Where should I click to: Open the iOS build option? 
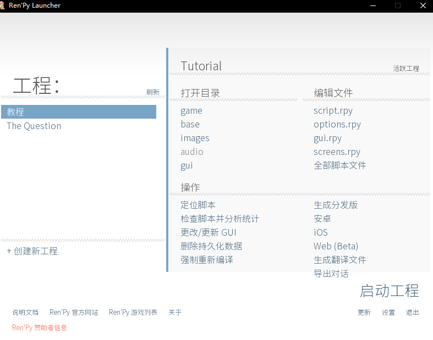(321, 232)
